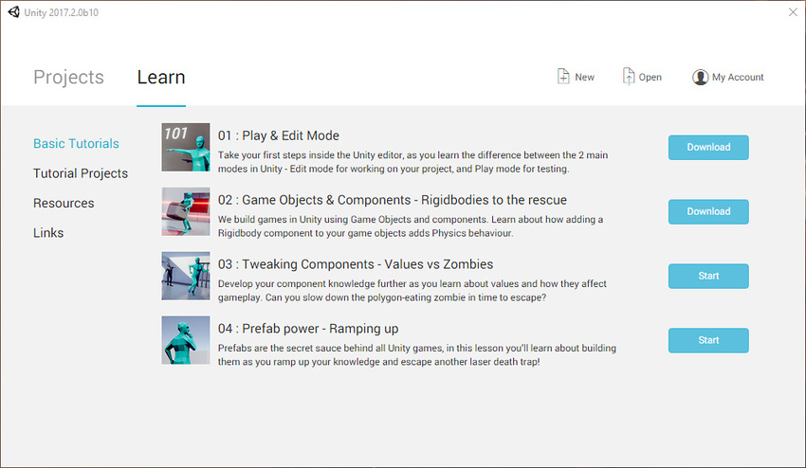Switch to the Projects tab
806x468 pixels.
coord(68,78)
